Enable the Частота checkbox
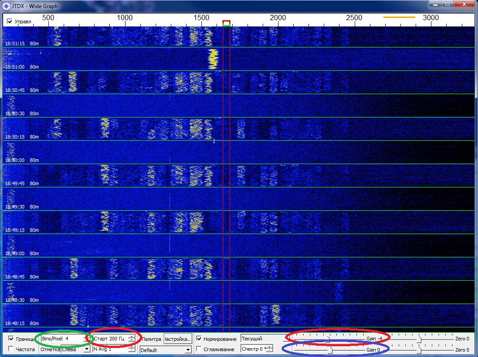Image resolution: width=478 pixels, height=357 pixels. 11,349
